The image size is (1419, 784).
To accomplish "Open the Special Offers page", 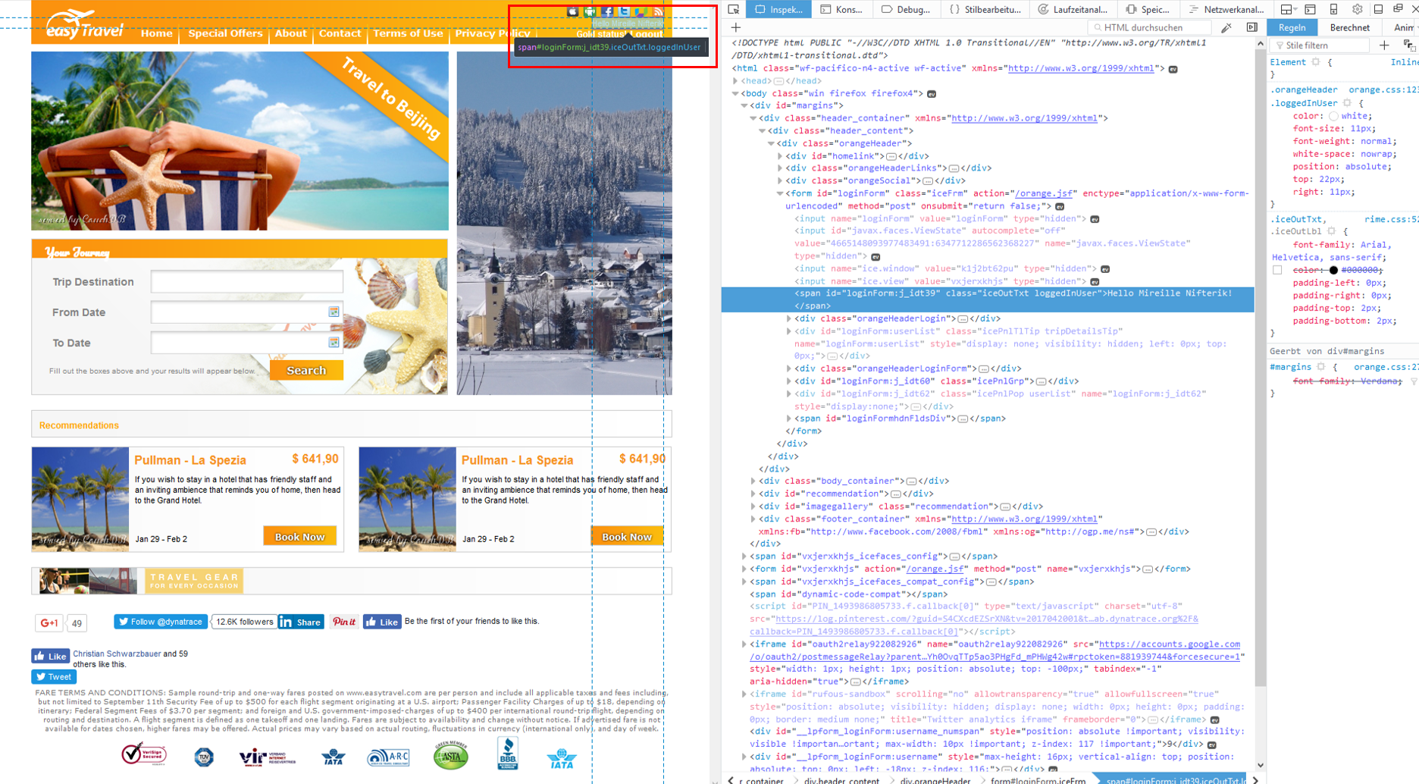I will pyautogui.click(x=225, y=33).
